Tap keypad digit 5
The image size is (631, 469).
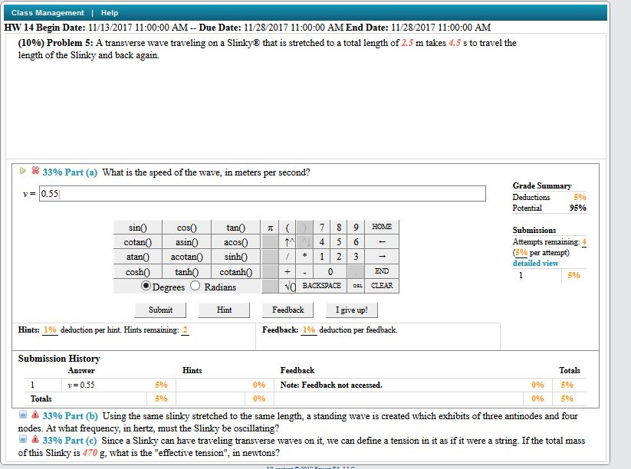(x=339, y=242)
